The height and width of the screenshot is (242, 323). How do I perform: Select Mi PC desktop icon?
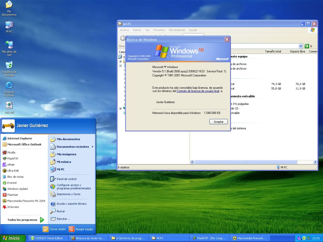point(9,27)
